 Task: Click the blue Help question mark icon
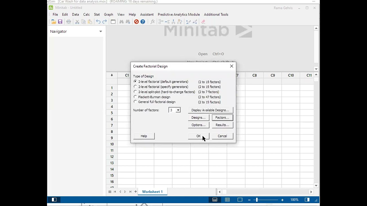click(x=143, y=22)
